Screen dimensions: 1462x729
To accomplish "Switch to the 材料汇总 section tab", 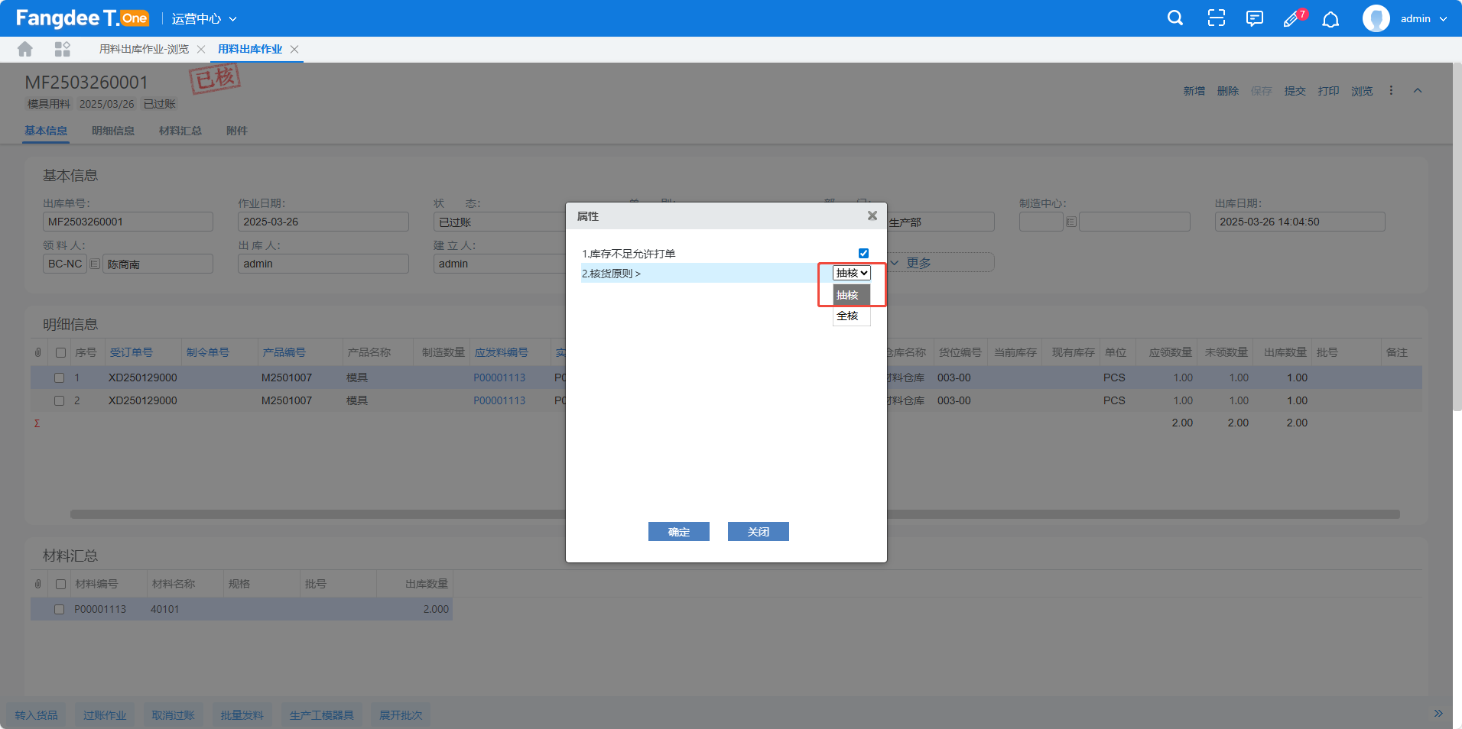I will (x=180, y=131).
